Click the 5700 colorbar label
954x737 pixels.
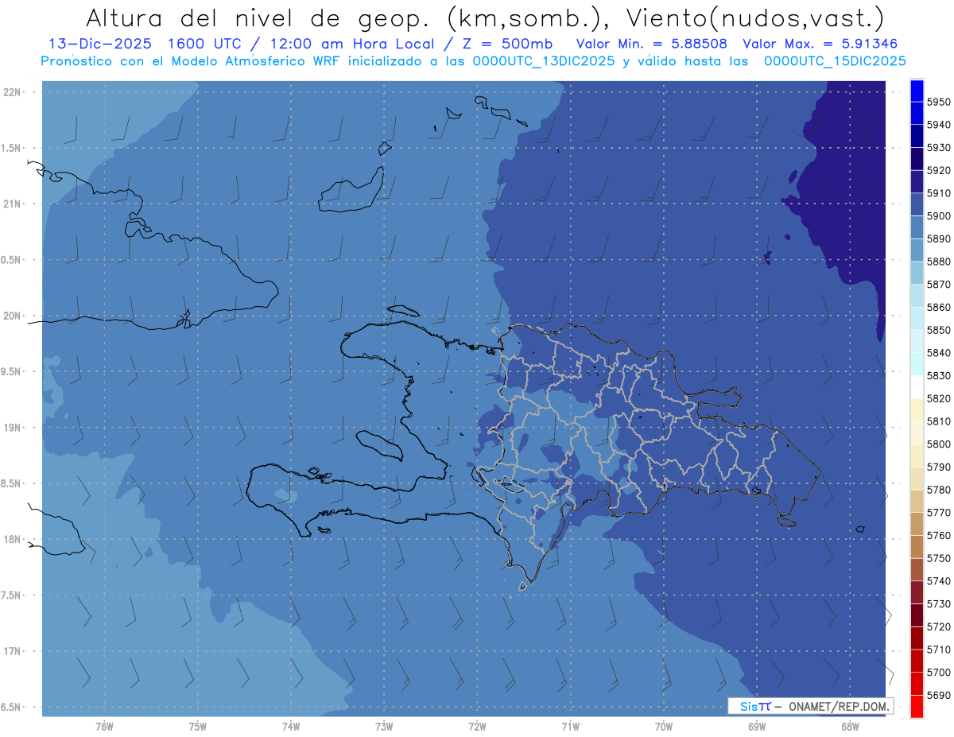tap(938, 673)
